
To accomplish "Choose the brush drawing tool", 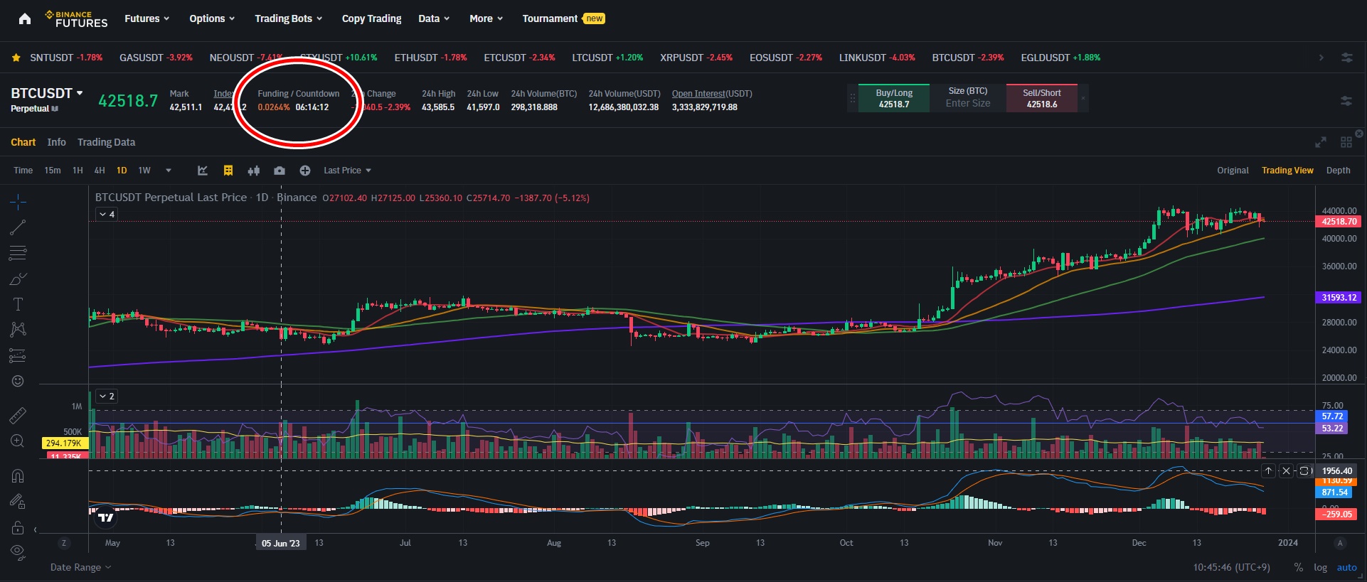I will 18,279.
